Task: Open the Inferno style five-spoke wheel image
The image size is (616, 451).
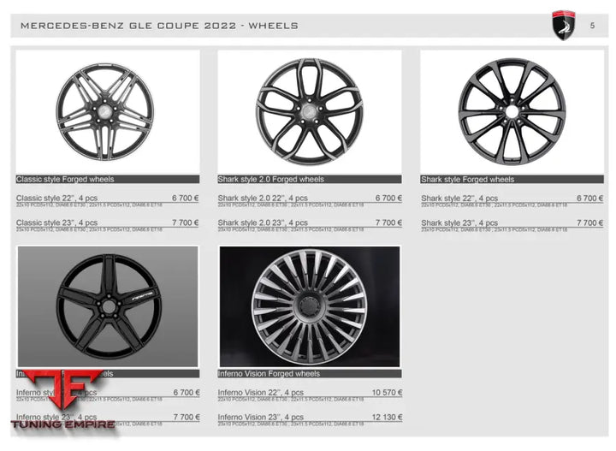Action: (x=108, y=307)
